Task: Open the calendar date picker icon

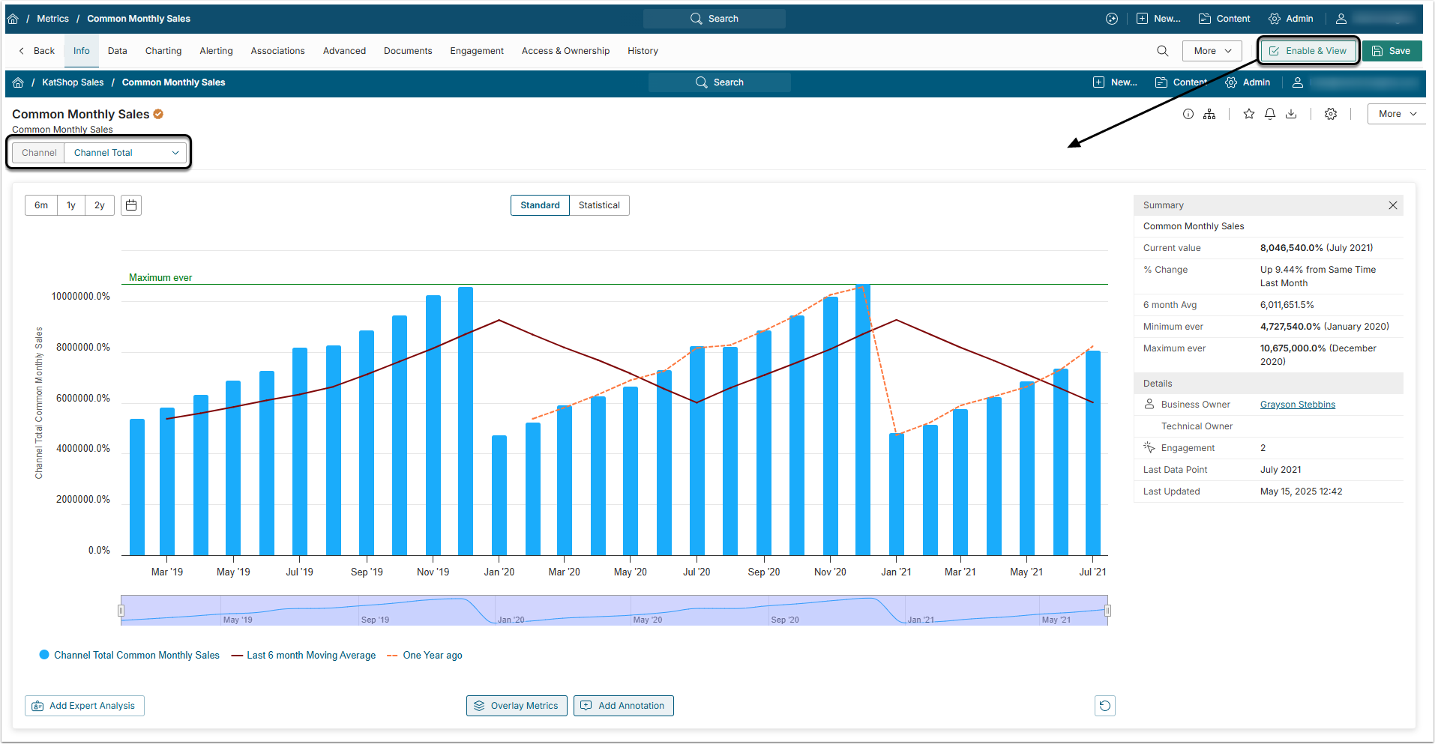Action: pos(131,205)
